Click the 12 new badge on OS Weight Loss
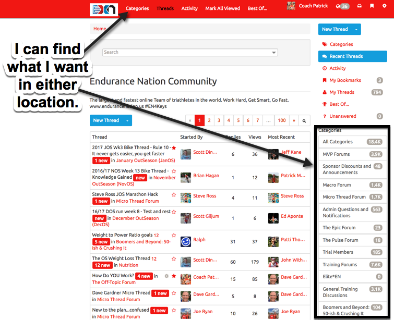 (102, 265)
